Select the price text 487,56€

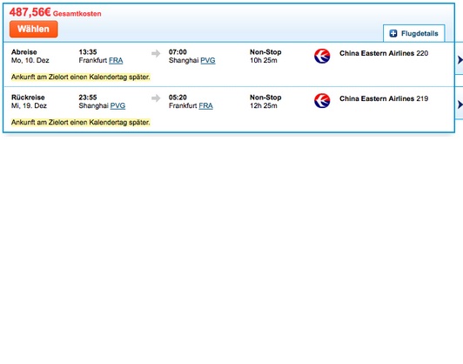[x=30, y=12]
